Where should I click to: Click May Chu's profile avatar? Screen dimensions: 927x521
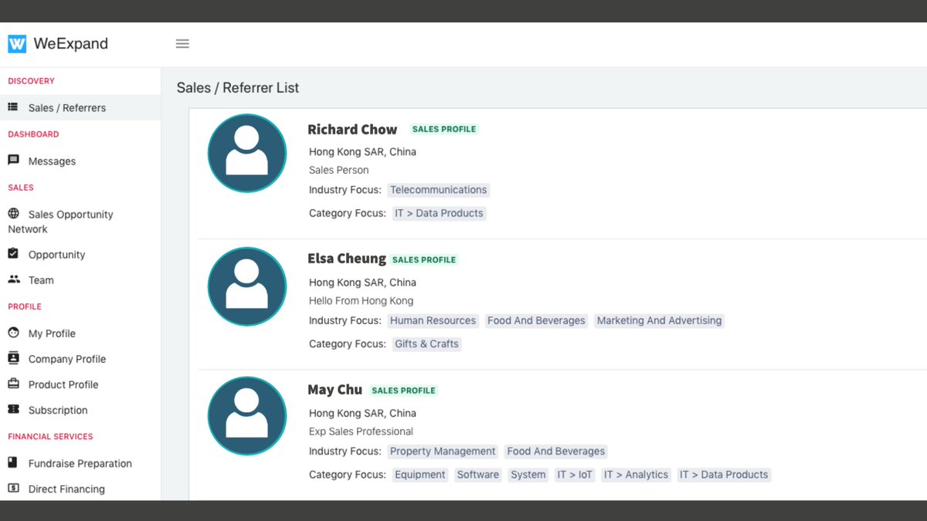coord(247,416)
